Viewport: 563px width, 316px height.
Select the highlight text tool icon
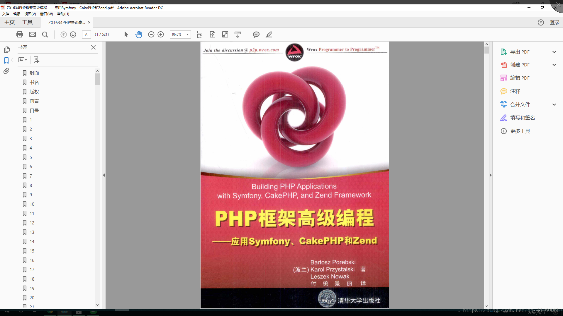tap(269, 34)
